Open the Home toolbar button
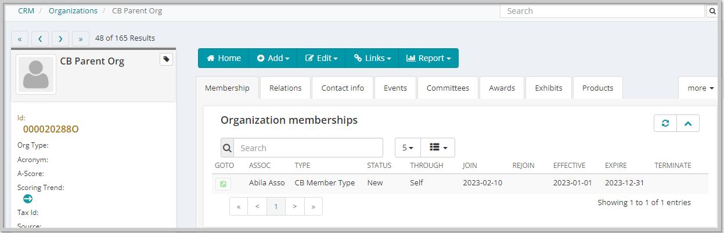This screenshot has height=233, width=724. [x=224, y=58]
